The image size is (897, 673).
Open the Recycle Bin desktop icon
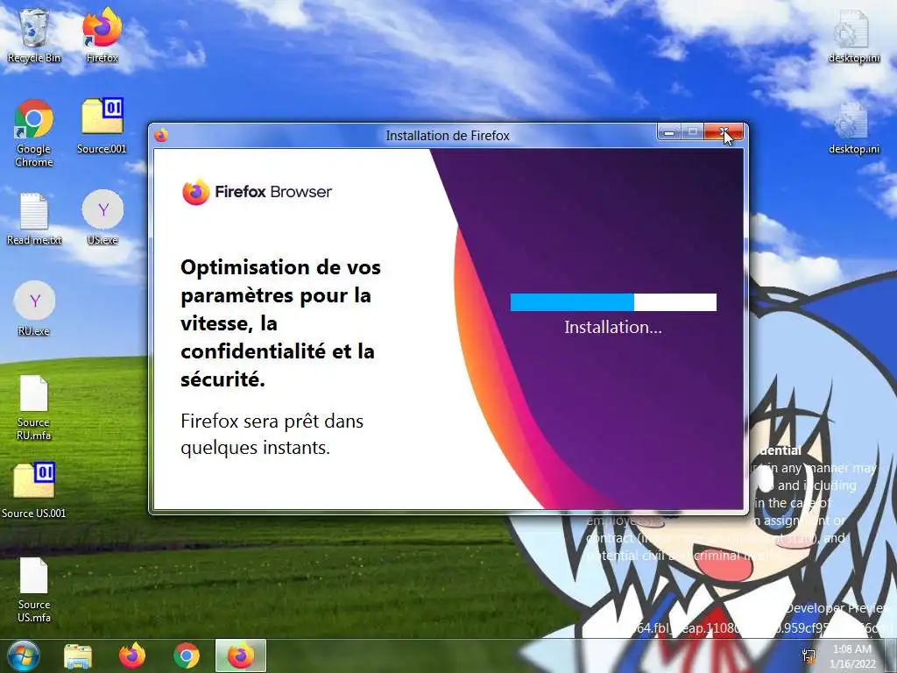pyautogui.click(x=34, y=35)
